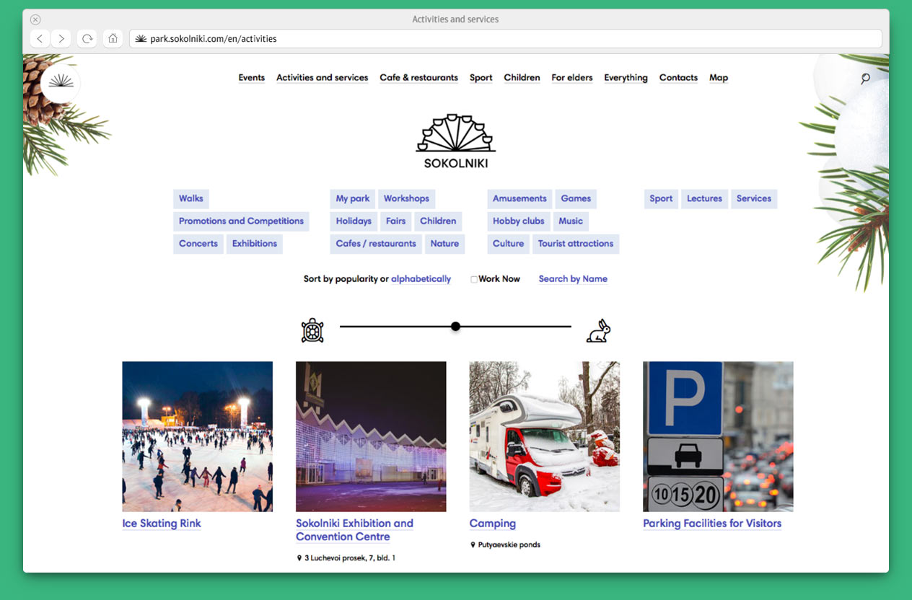Click the Sokolniki ferris wheel logo
Screen dimensions: 912x600
pos(455,141)
